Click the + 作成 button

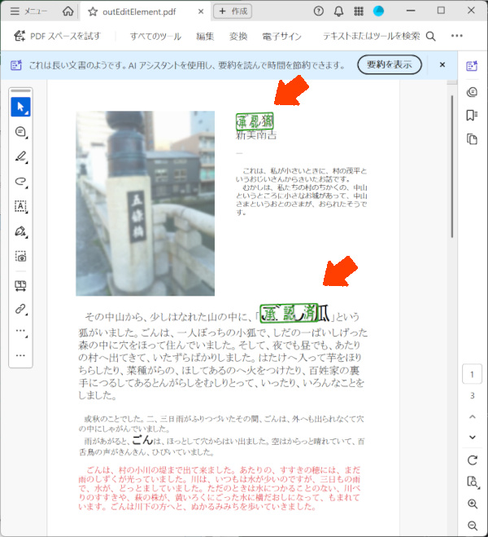point(233,11)
